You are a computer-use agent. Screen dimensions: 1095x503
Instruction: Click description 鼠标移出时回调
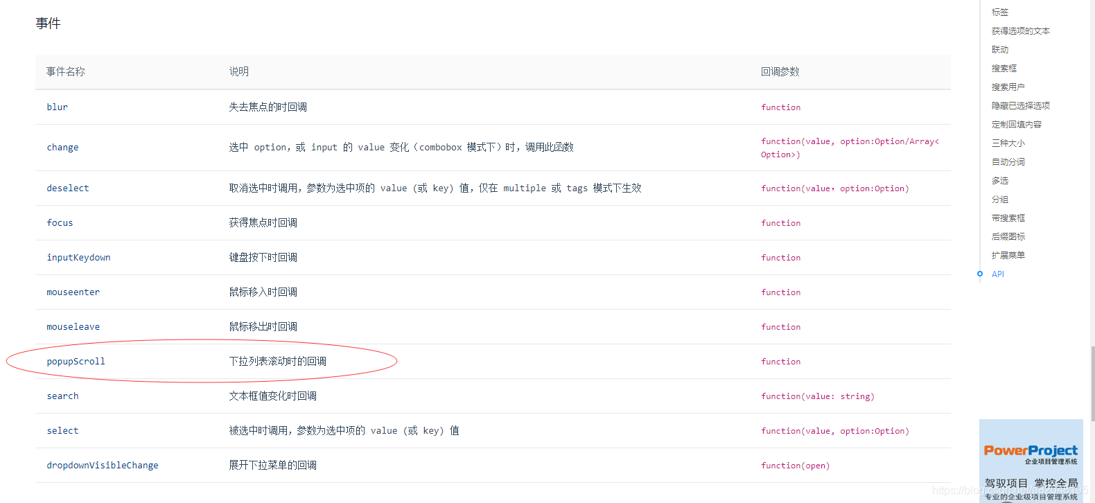(x=263, y=327)
